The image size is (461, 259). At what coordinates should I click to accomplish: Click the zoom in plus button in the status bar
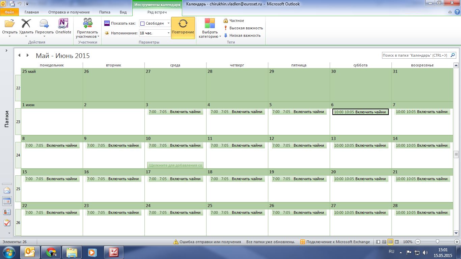456,242
